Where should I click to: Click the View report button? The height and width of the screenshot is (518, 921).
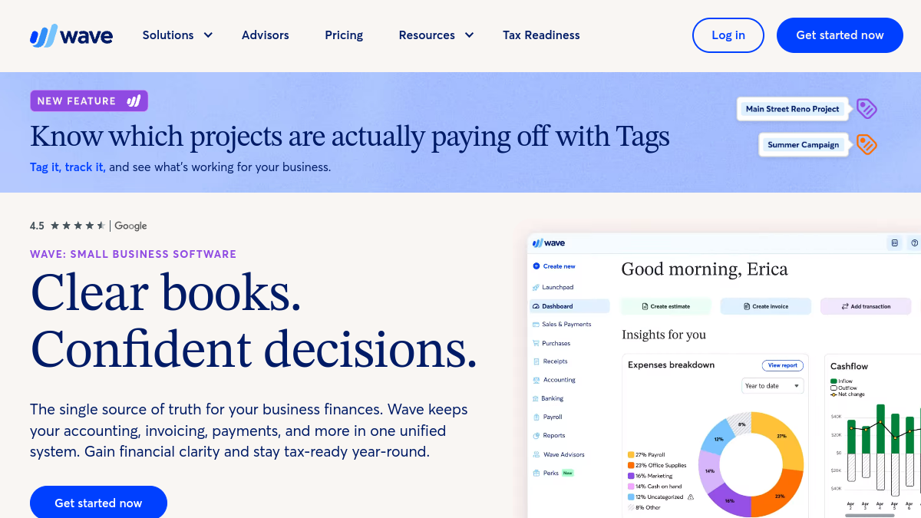point(783,365)
